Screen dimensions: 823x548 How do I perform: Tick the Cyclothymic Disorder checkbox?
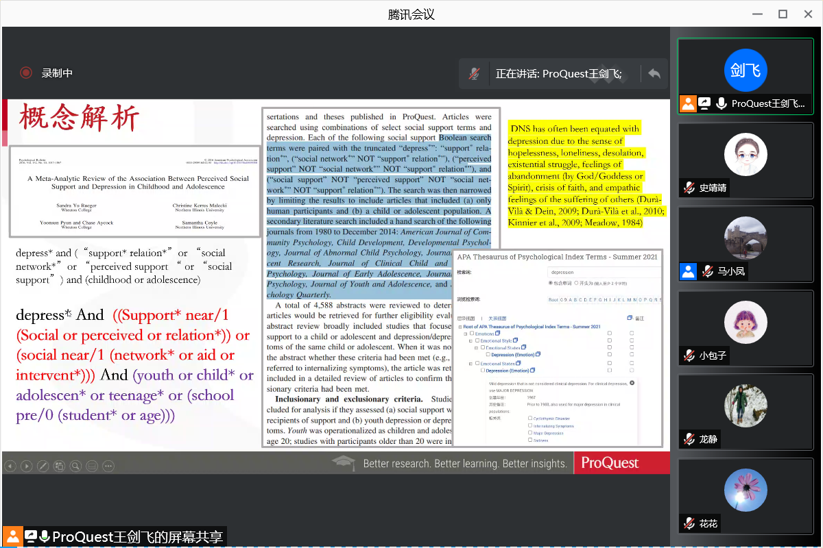pos(530,418)
